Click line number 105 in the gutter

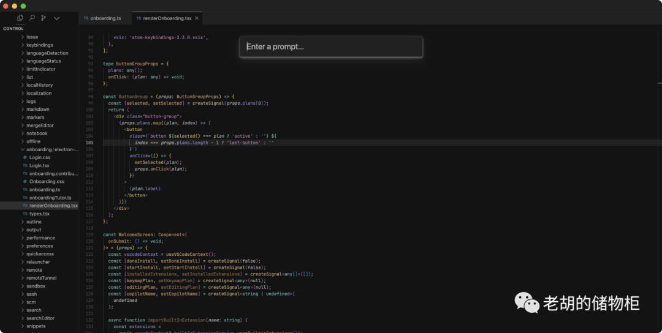point(89,143)
